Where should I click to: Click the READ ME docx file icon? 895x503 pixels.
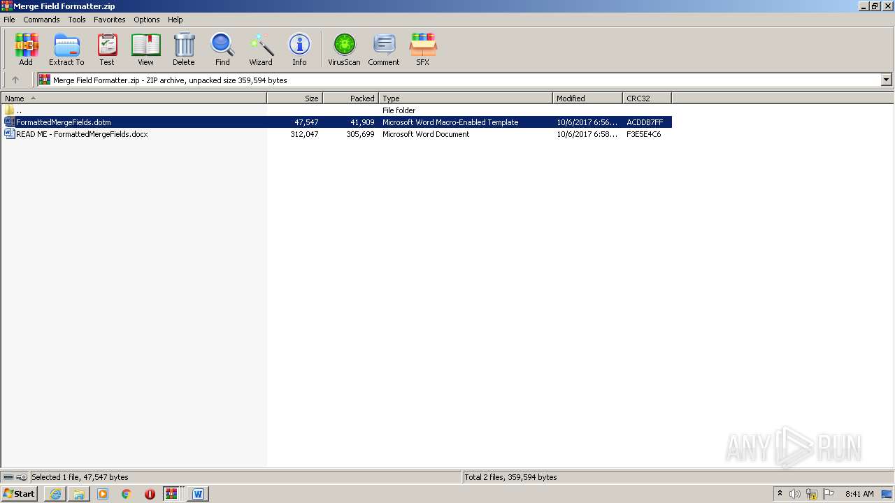pyautogui.click(x=9, y=133)
